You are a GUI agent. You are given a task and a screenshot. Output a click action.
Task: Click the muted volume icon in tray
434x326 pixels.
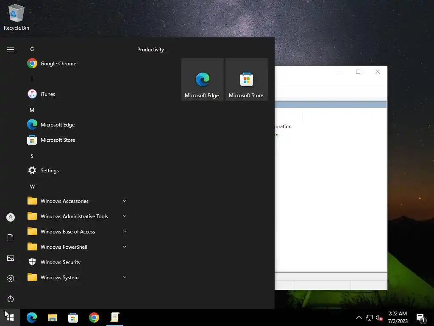379,318
